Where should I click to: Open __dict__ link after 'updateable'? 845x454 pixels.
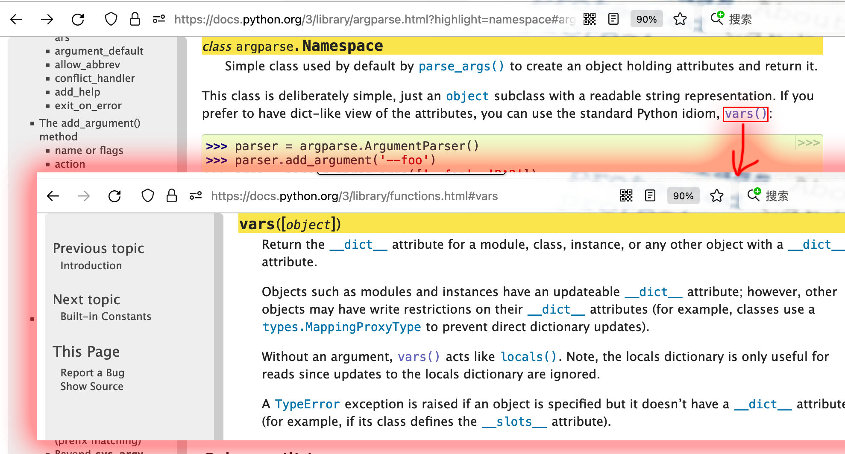[x=654, y=292]
